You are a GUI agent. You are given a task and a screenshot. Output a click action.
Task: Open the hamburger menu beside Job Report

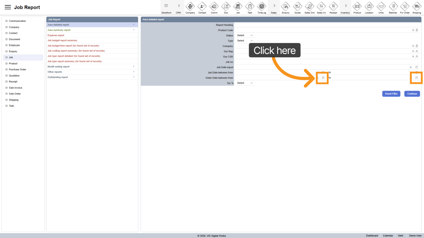(8, 7)
